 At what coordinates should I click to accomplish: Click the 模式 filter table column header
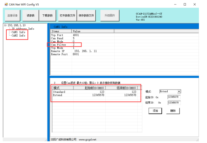pyautogui.click(x=63, y=88)
